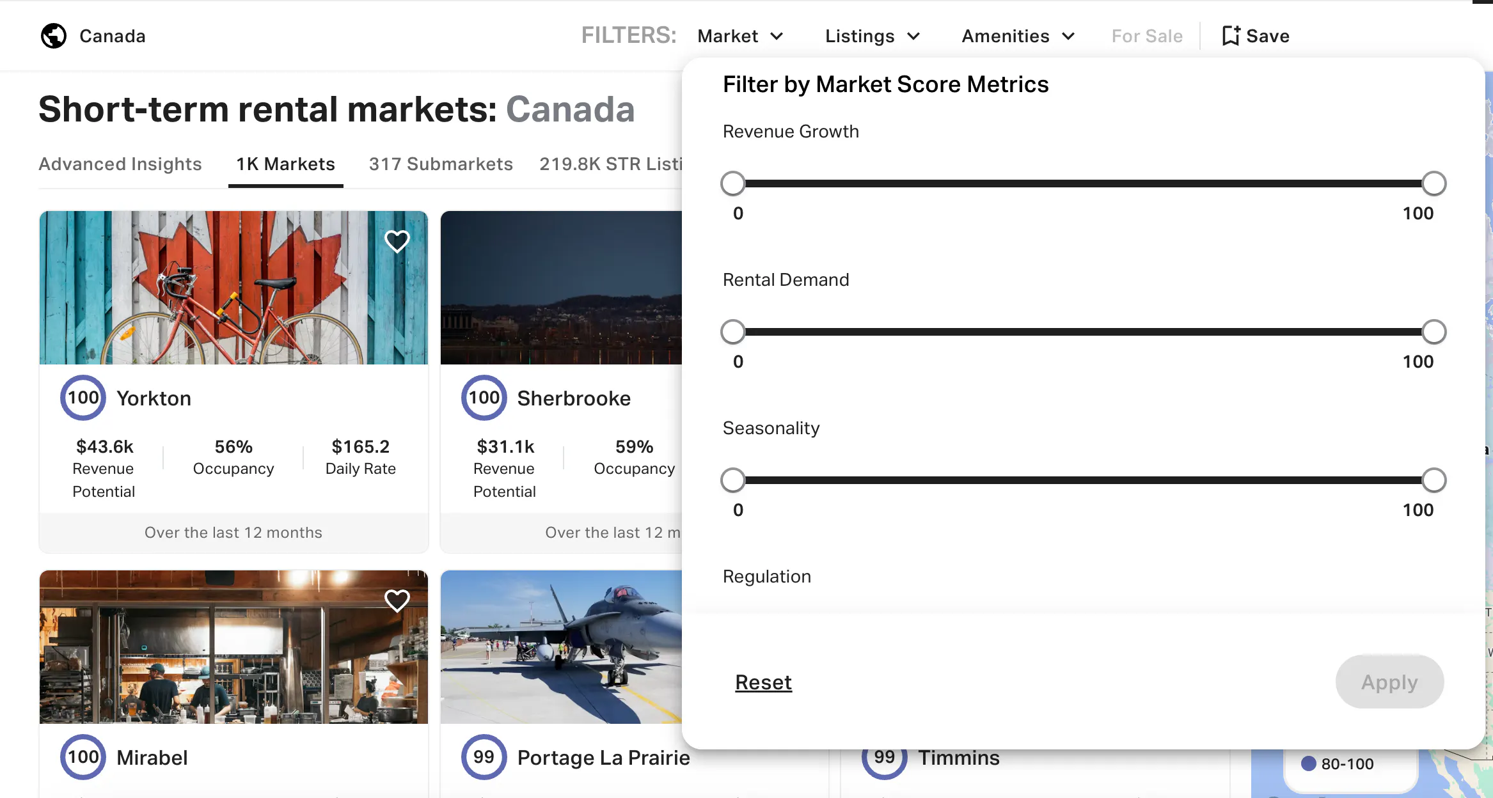Click Rental Demand maximum slider handle
1493x798 pixels.
coord(1434,332)
